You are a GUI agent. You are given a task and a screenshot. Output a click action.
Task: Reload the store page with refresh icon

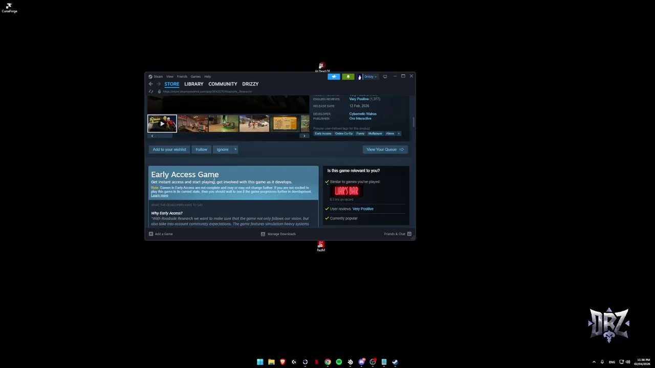pos(151,91)
